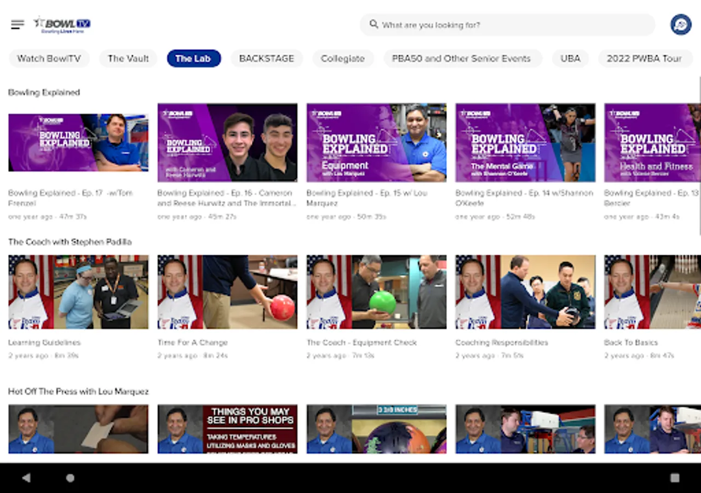Open 'Bowling Explained - Ep. 17' title link
The width and height of the screenshot is (701, 493).
[x=71, y=198]
